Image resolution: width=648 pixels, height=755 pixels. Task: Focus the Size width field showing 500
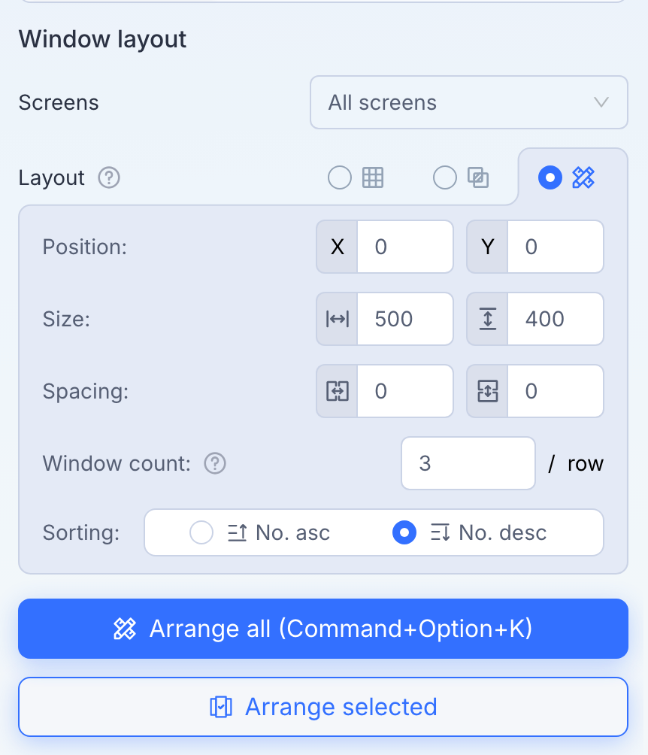click(405, 319)
